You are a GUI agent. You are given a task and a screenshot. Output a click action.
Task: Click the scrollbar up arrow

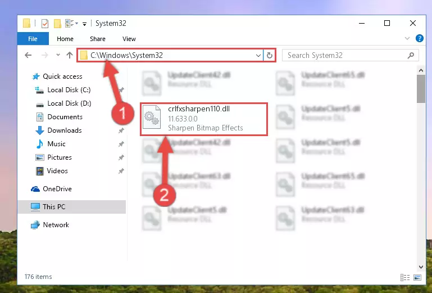[421, 70]
